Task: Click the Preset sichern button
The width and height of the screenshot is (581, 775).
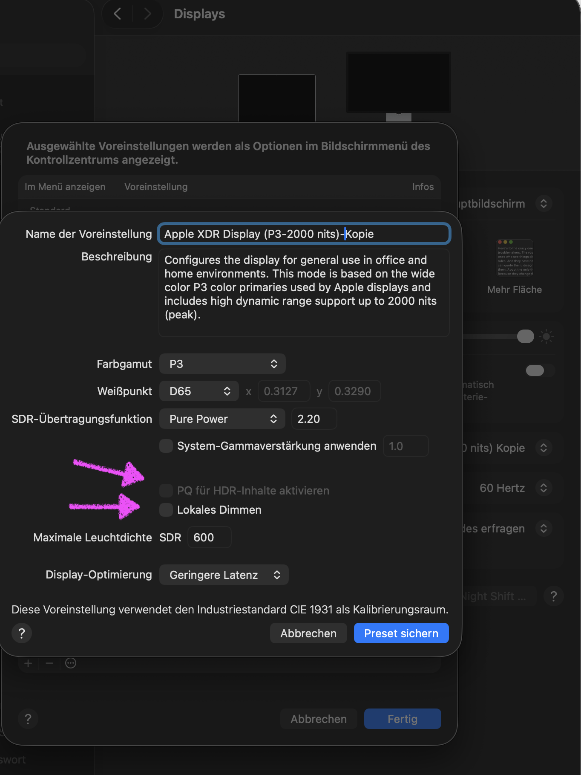Action: pos(401,633)
